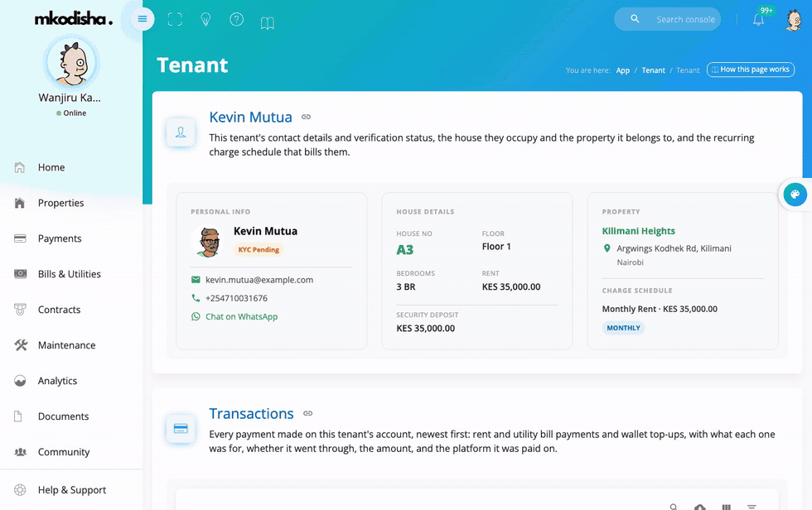
Task: Open the question mark help icon
Action: (x=237, y=19)
